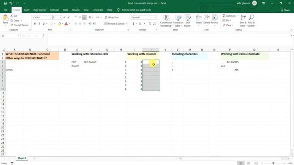Image resolution: width=294 pixels, height=165 pixels.
Task: Click the Format cells icon
Action: (x=215, y=18)
